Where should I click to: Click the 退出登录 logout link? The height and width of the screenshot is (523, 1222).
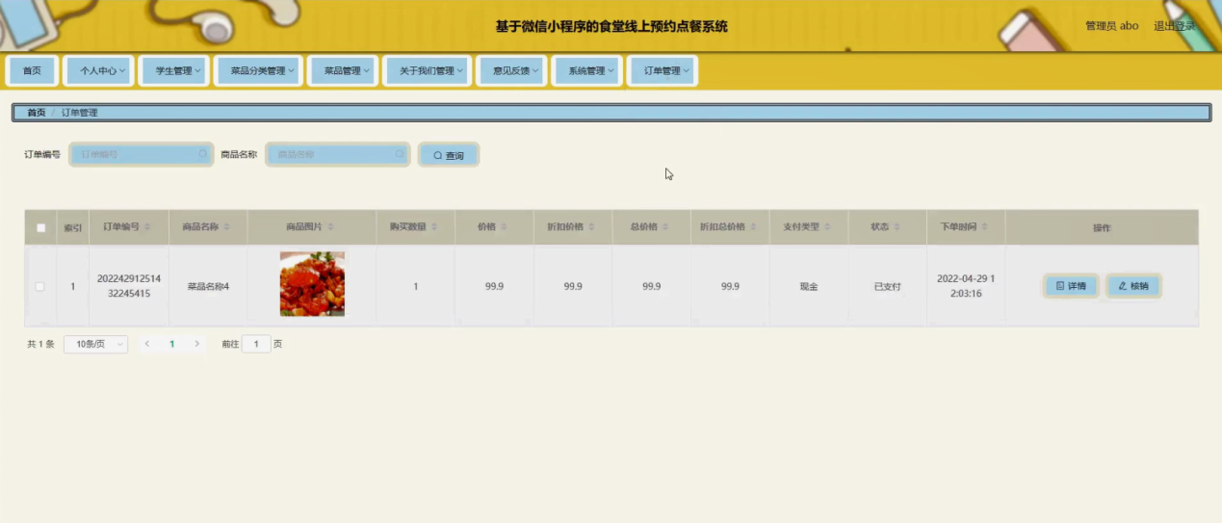tap(1174, 26)
